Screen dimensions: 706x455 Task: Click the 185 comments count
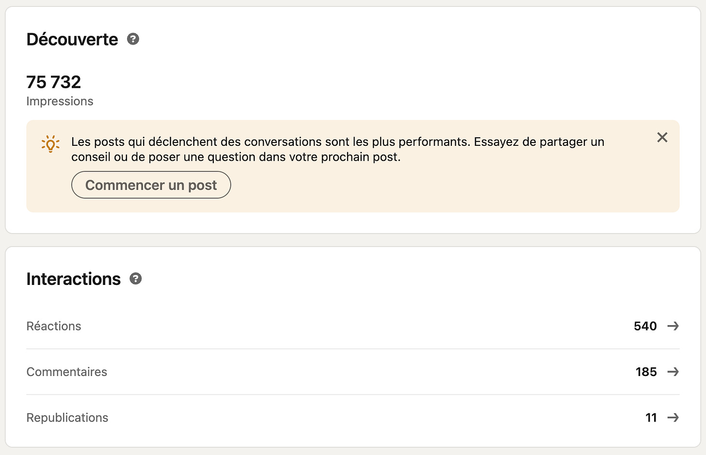pos(646,372)
